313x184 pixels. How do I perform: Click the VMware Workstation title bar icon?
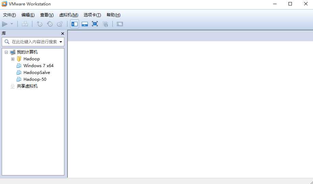click(4, 4)
